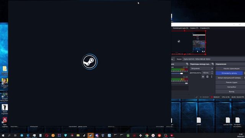This screenshot has height=138, width=245.
Task: Open Google Chrome from the taskbar
Action: (x=147, y=135)
